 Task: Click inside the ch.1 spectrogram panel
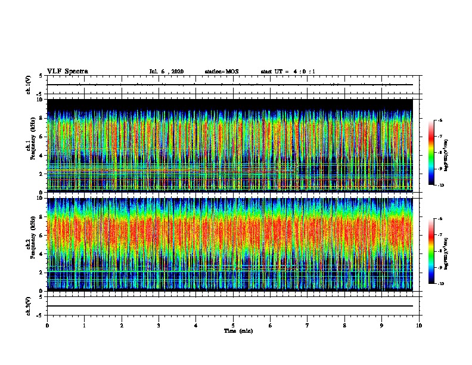tap(230, 146)
